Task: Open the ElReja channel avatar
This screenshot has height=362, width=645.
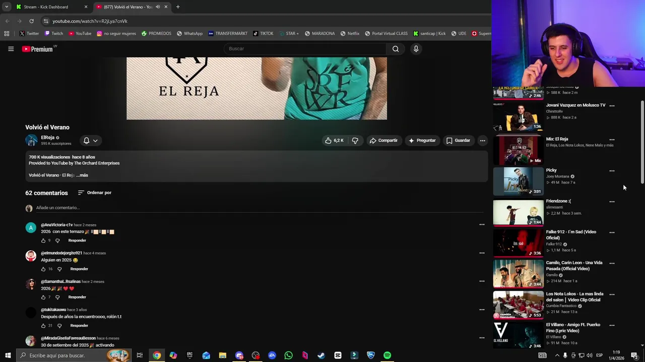Action: click(31, 140)
